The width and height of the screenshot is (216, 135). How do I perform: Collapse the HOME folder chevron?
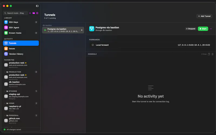point(5,103)
